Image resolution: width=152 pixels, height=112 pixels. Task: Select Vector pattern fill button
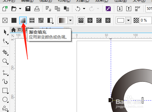click(32, 20)
